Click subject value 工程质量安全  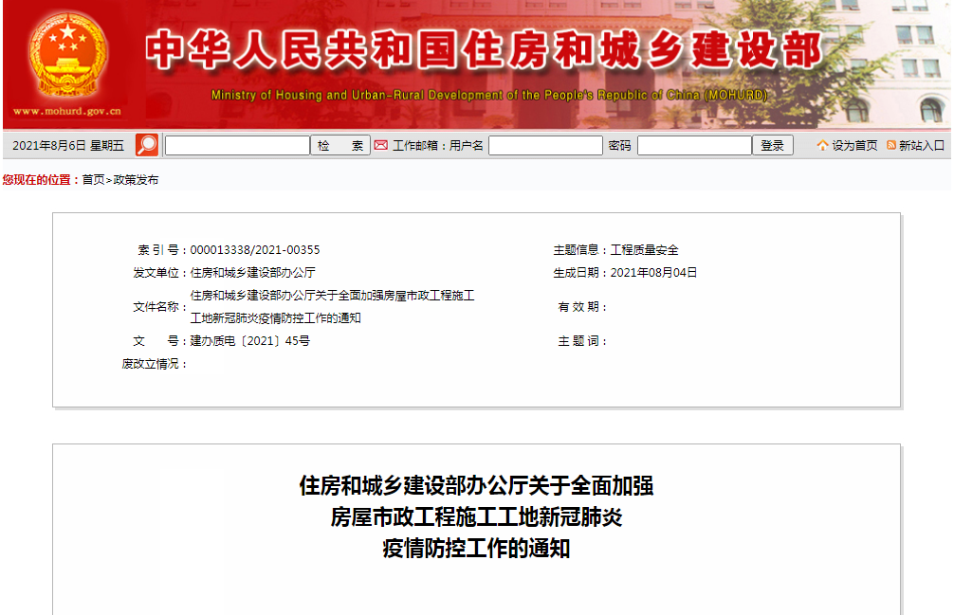pos(644,250)
